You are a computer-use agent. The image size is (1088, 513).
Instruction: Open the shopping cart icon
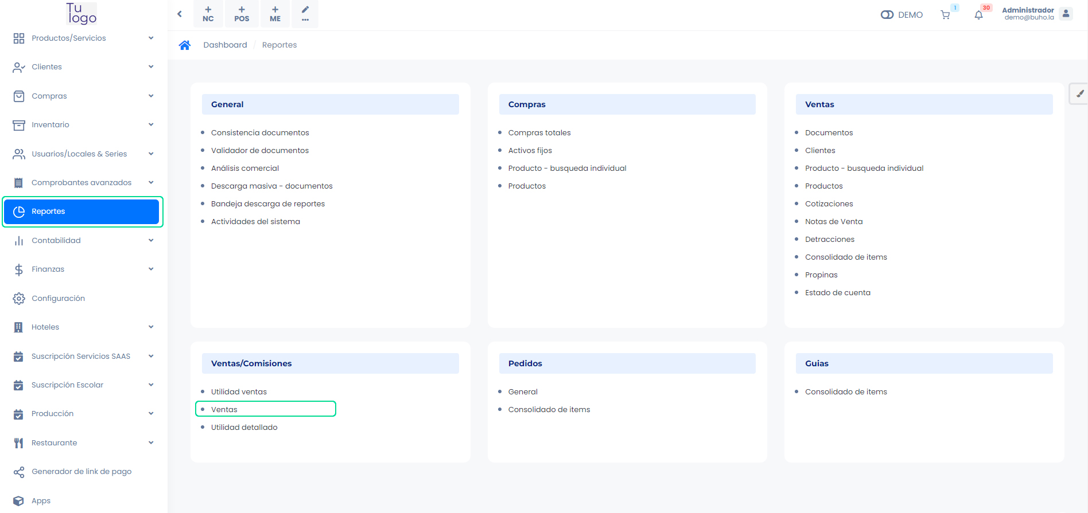point(945,15)
